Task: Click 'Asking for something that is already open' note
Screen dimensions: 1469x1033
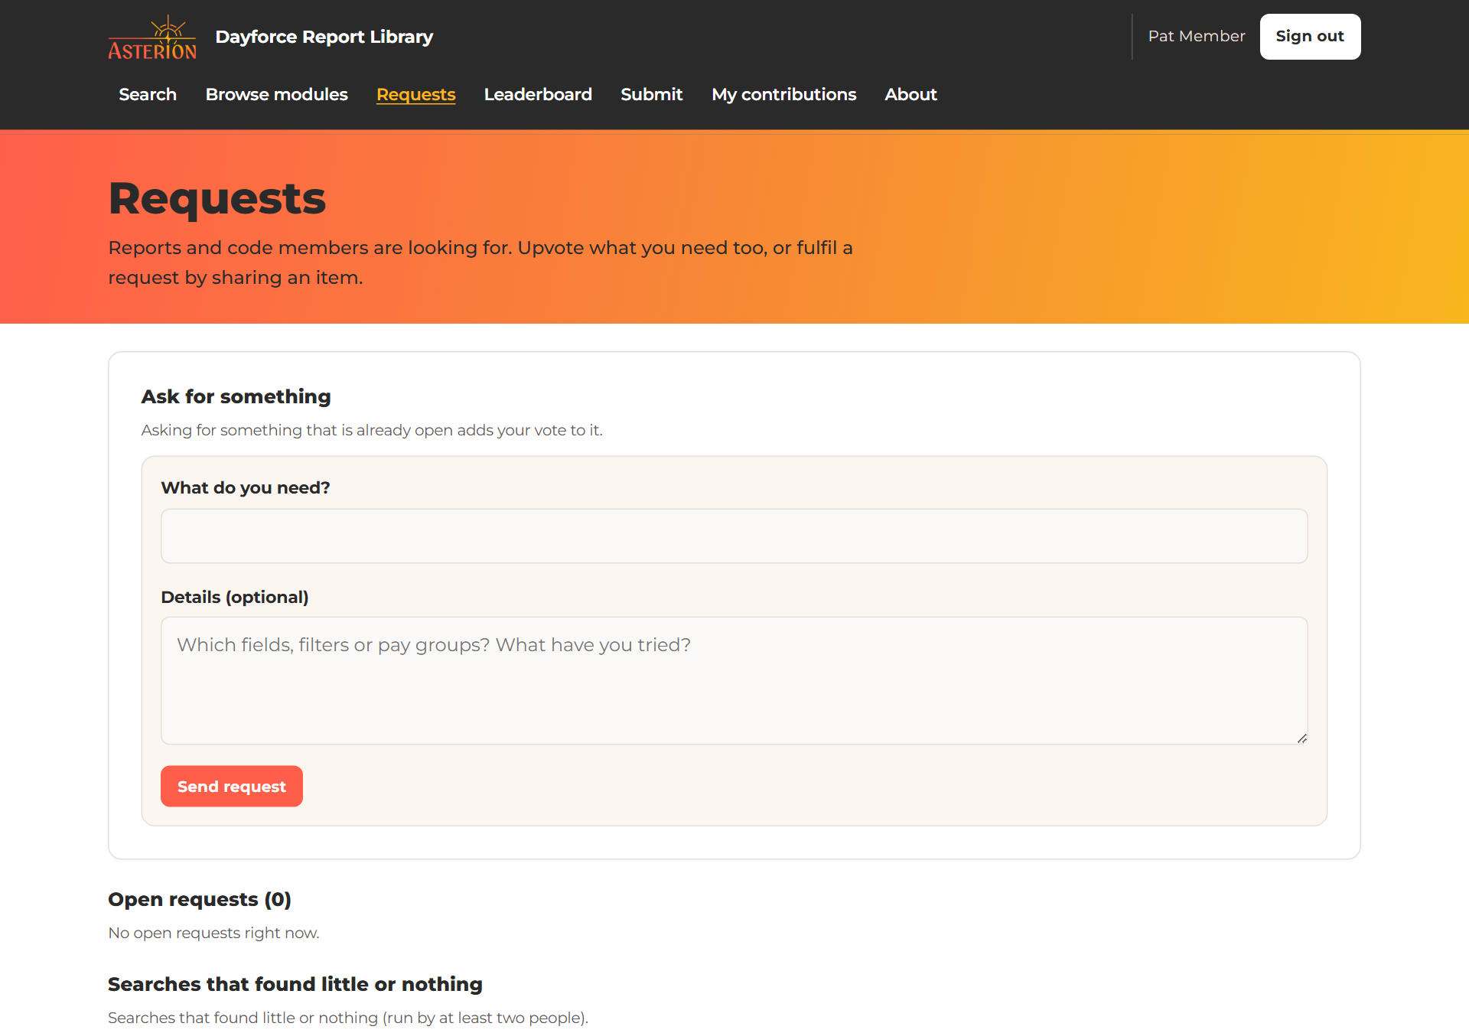Action: (372, 430)
